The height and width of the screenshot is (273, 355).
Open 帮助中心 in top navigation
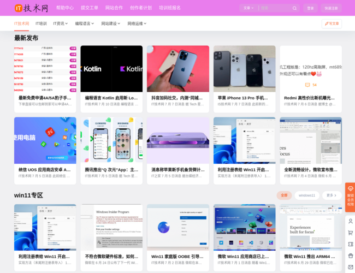65,8
